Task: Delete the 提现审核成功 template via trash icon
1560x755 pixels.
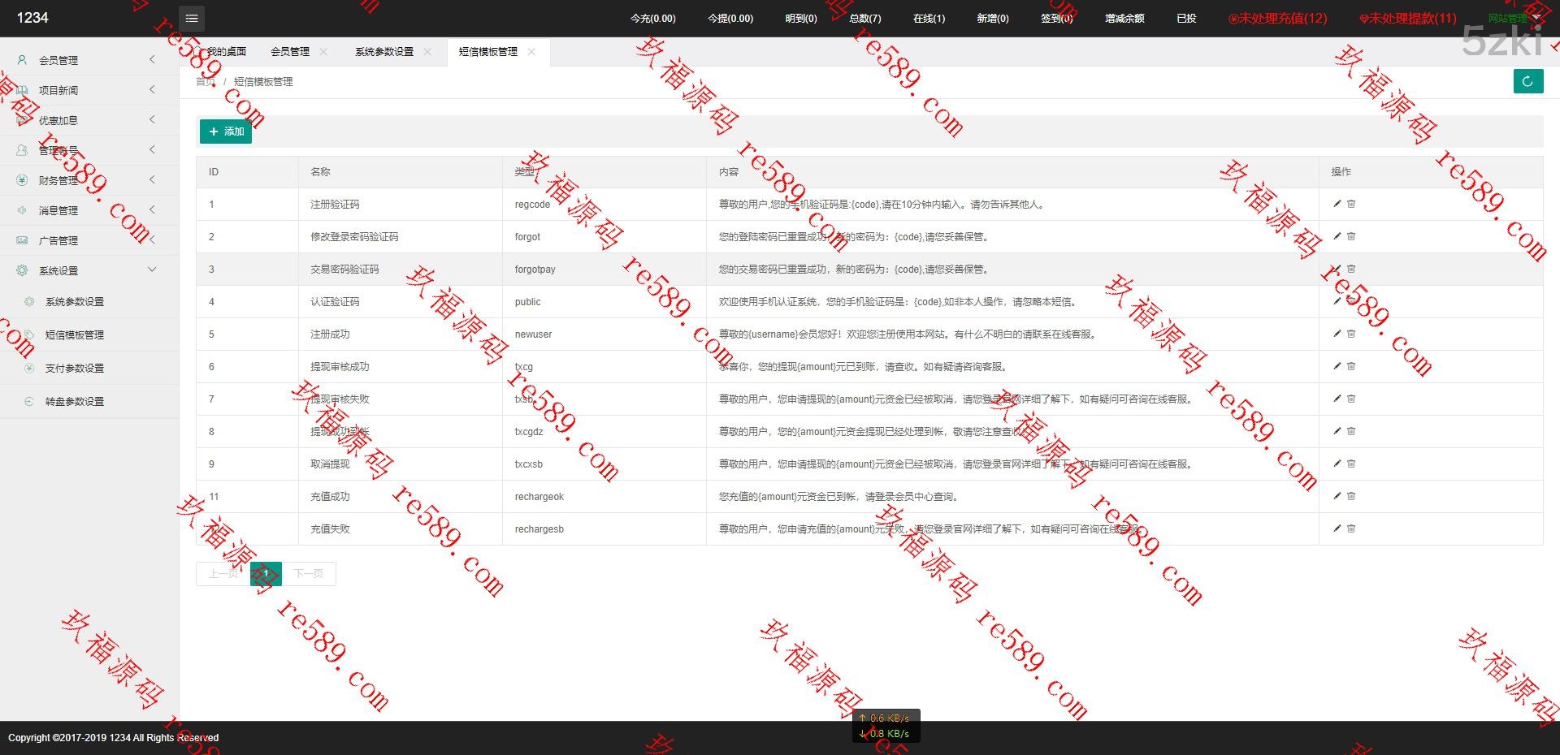Action: coord(1351,366)
